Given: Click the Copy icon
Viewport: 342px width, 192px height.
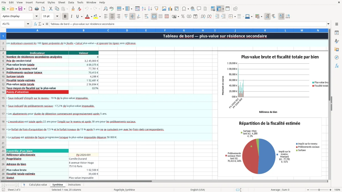Looking at the screenshot, I should point(57,9).
